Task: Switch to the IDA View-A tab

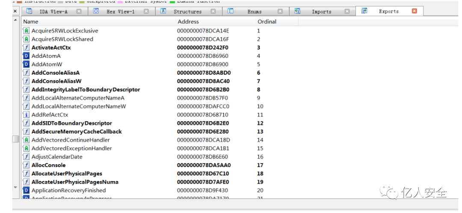Action: point(54,12)
